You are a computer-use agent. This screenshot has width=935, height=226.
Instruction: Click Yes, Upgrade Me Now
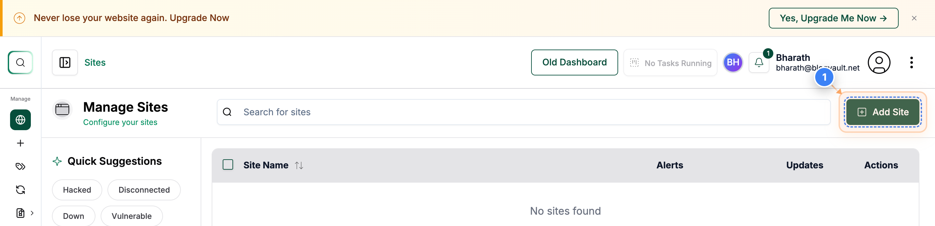click(x=833, y=18)
